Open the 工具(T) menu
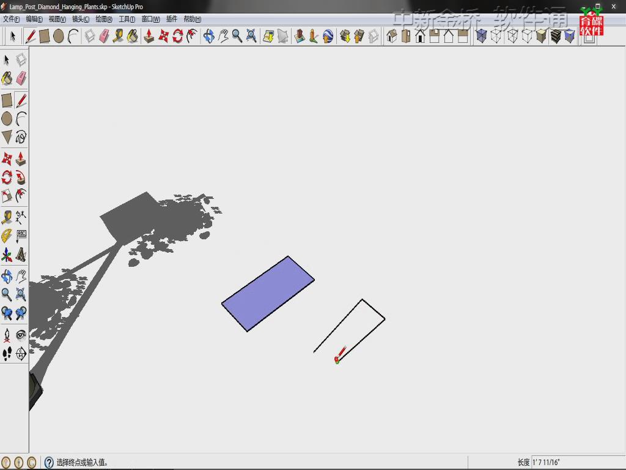626x470 pixels. point(127,19)
